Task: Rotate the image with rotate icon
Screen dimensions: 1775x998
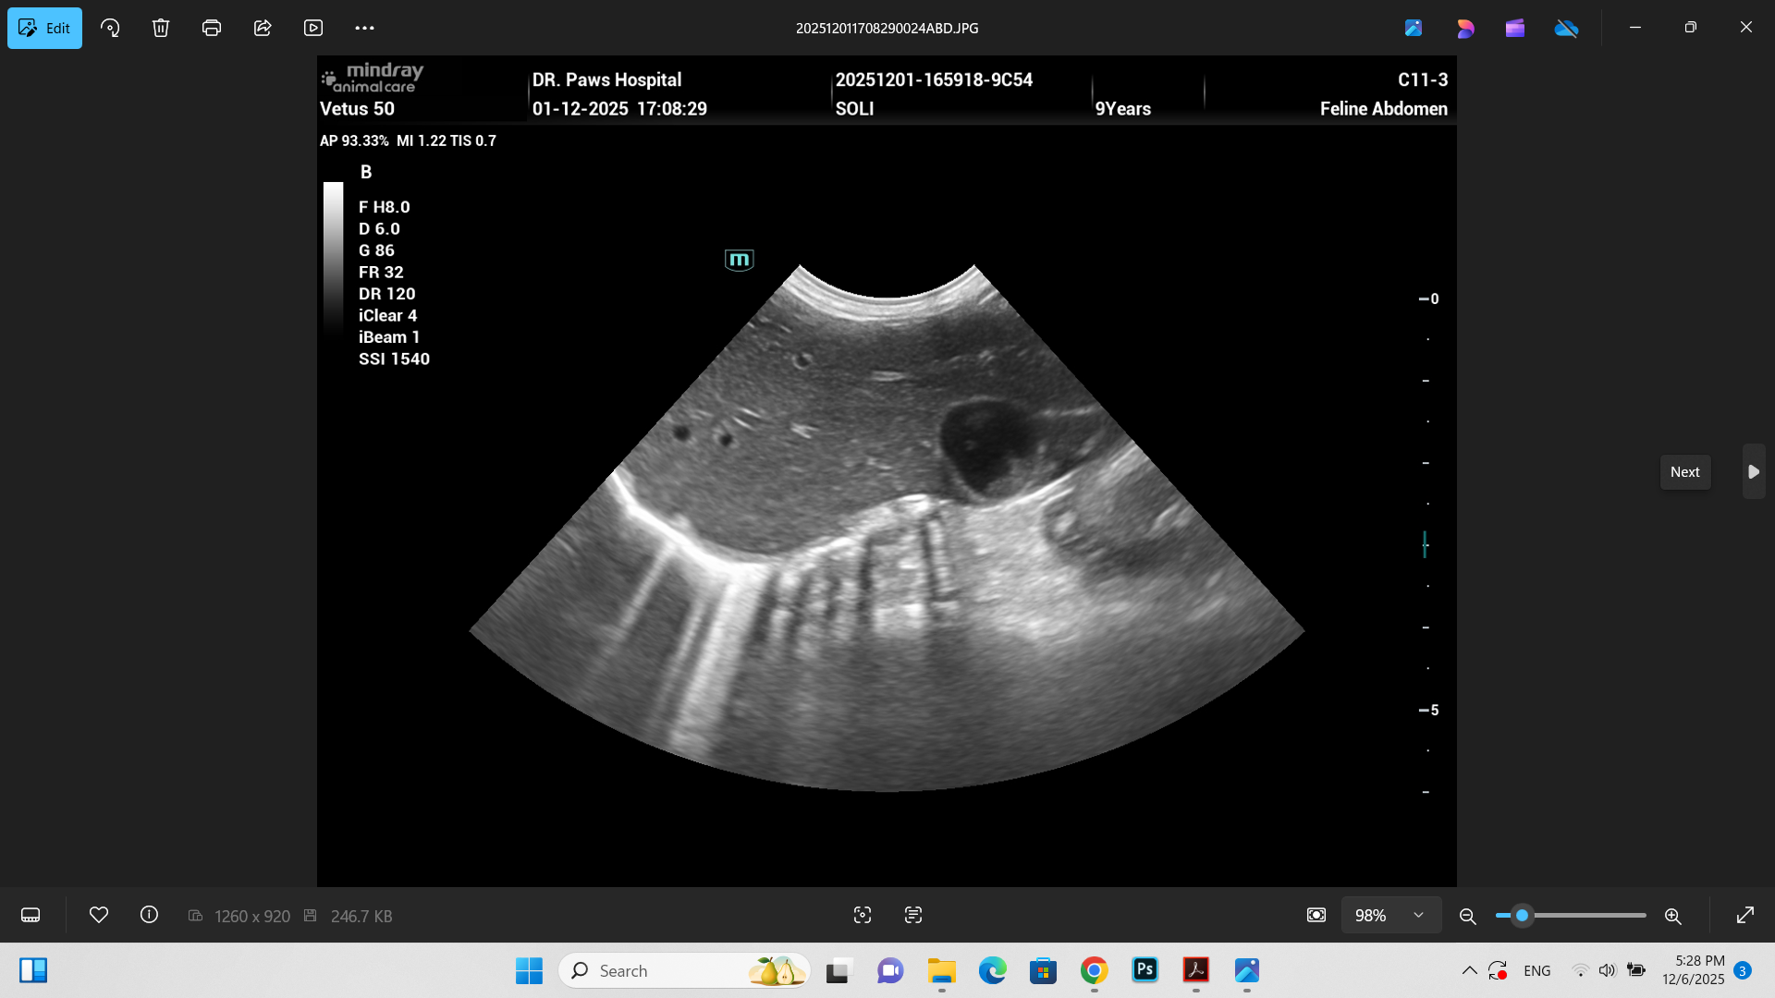Action: click(110, 28)
